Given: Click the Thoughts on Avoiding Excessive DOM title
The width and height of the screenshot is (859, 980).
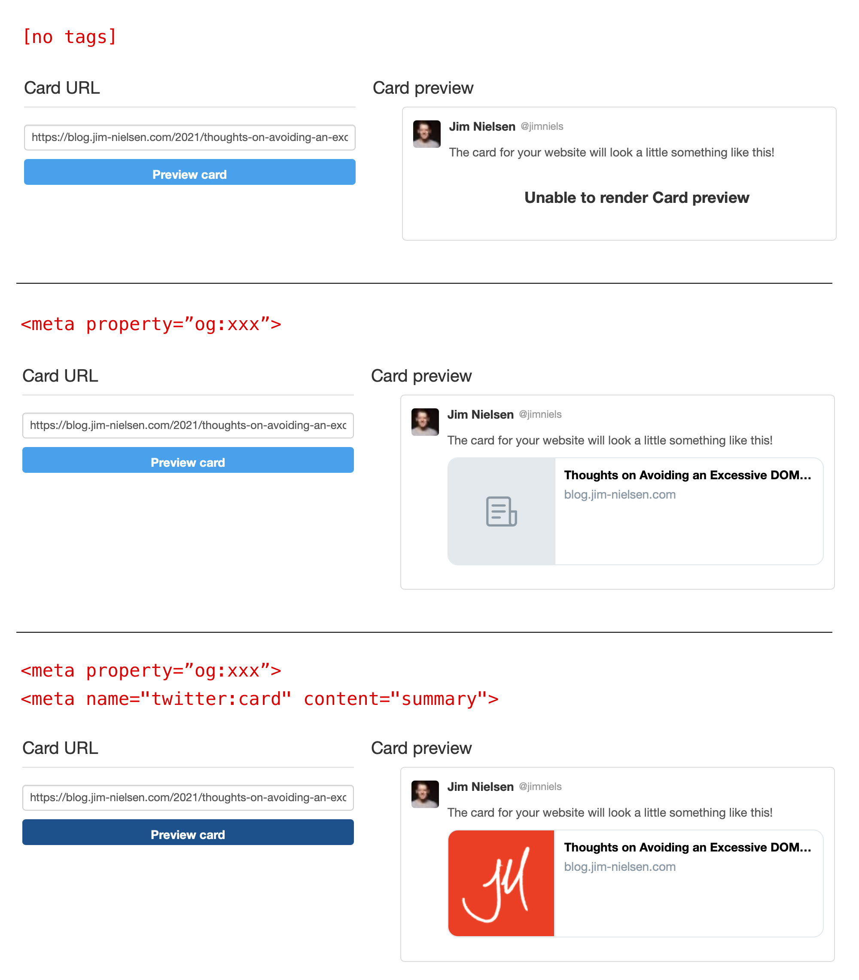Looking at the screenshot, I should [x=688, y=475].
